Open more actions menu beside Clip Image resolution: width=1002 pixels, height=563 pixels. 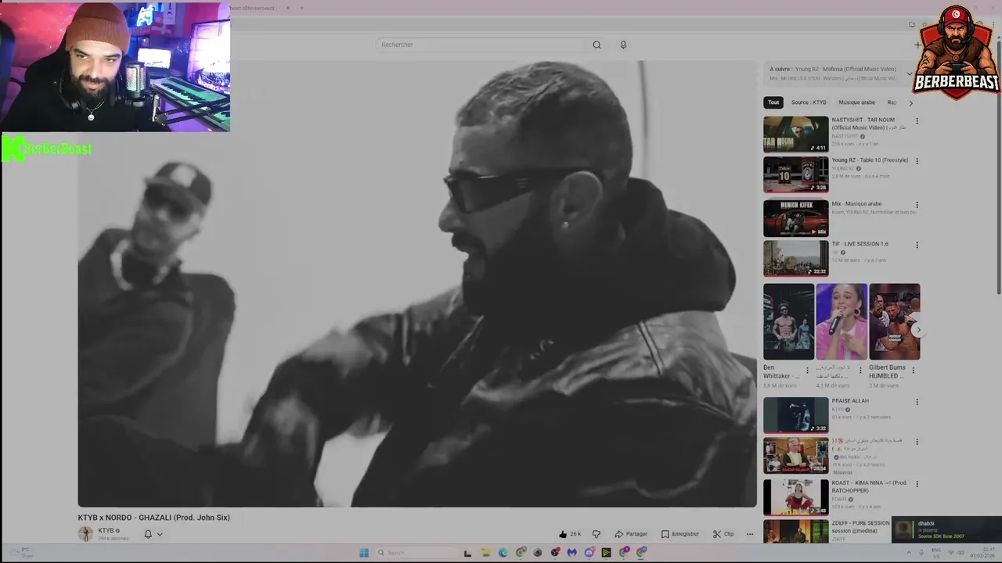coord(749,534)
